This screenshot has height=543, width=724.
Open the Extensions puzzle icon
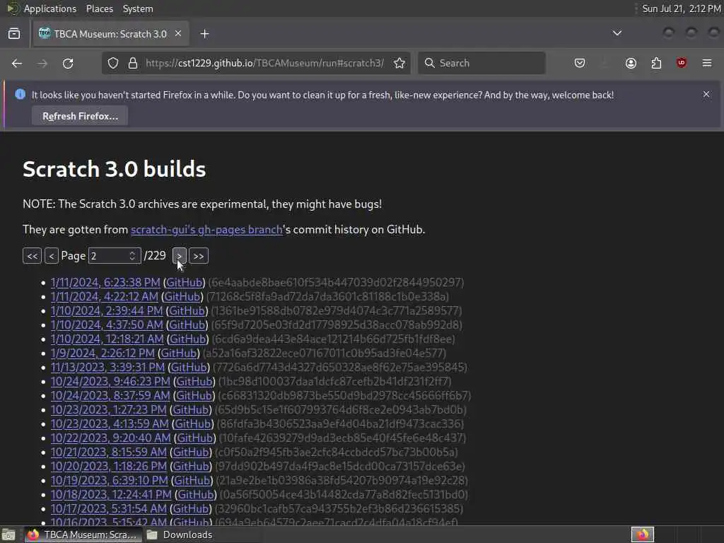(x=656, y=63)
